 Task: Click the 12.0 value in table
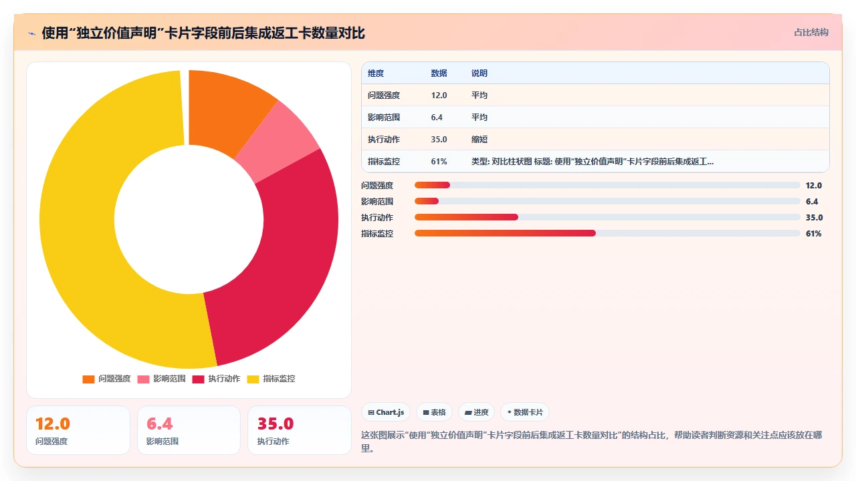point(439,96)
